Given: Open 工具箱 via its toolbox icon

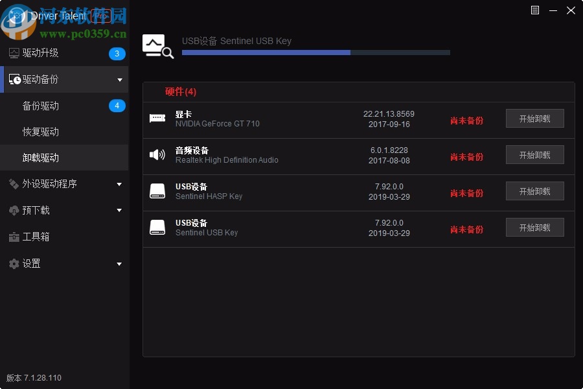Looking at the screenshot, I should click(x=14, y=237).
